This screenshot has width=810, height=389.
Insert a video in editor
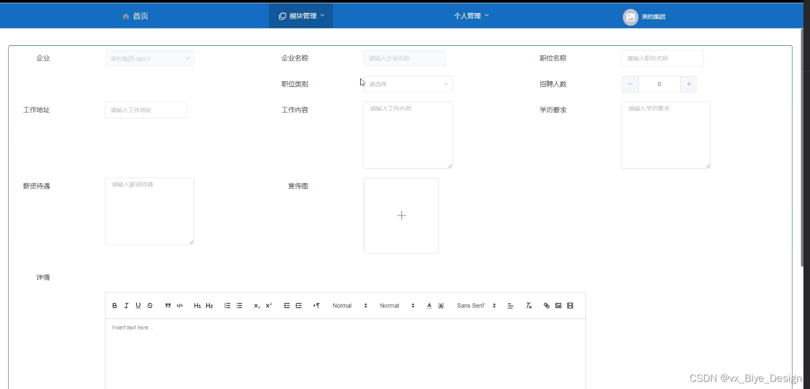(x=570, y=306)
